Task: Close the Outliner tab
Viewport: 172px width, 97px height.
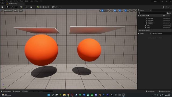Action: pyautogui.click(x=150, y=10)
